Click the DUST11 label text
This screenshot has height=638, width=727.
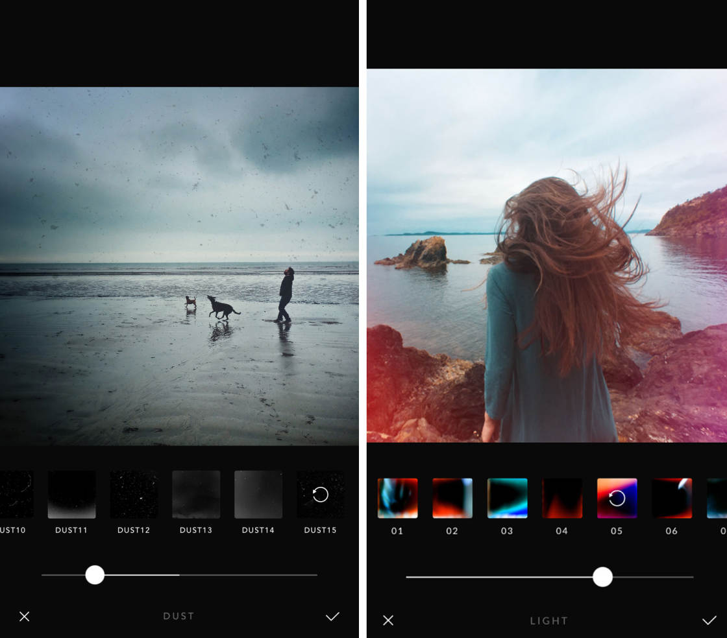[x=71, y=530]
